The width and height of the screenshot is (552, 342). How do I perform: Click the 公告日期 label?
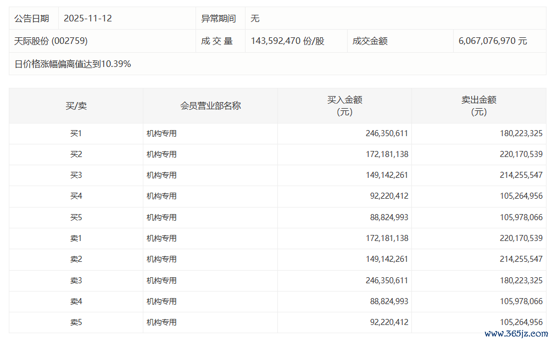[x=32, y=18]
